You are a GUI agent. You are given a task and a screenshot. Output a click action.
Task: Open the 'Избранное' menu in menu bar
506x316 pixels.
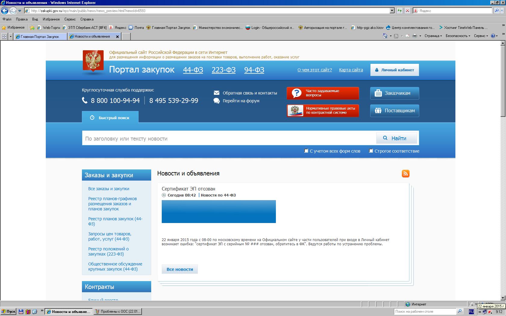click(51, 19)
